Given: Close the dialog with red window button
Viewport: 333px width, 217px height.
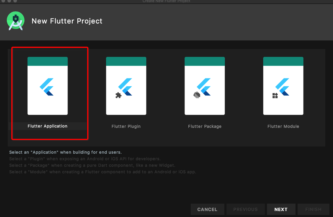Looking at the screenshot, I should pos(3,1).
